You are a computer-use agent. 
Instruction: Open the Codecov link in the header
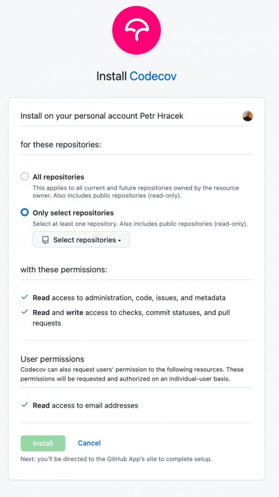point(153,76)
